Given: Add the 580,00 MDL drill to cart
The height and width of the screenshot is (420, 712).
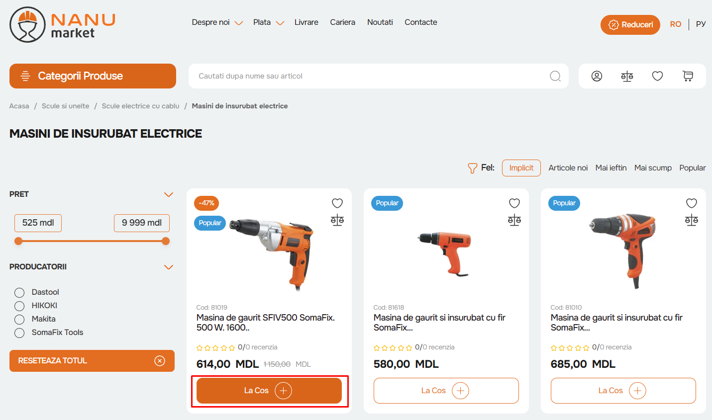Looking at the screenshot, I should pos(446,391).
